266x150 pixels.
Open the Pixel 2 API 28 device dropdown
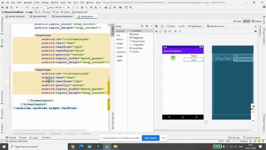pyautogui.click(x=55, y=7)
